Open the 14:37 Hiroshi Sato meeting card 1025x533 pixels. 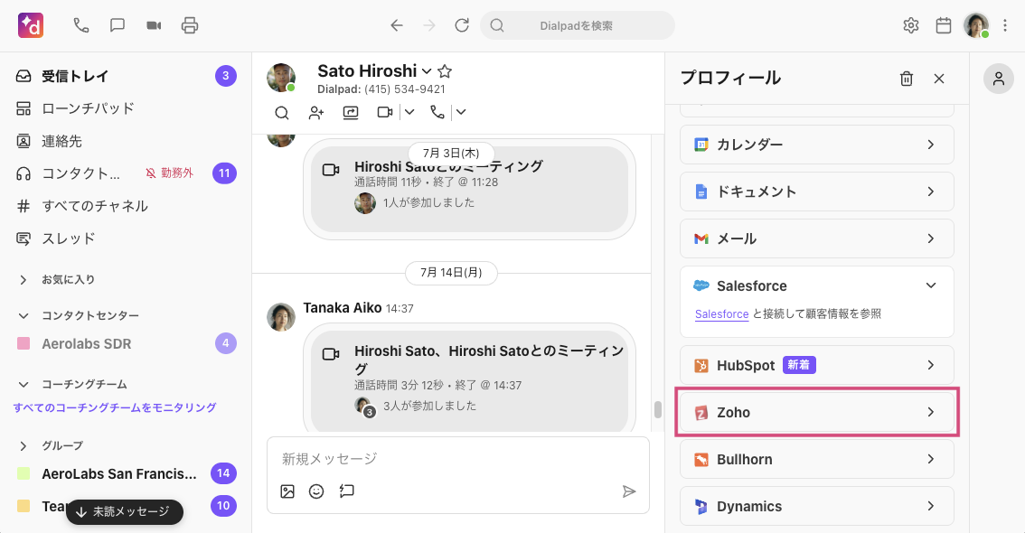[x=469, y=381]
